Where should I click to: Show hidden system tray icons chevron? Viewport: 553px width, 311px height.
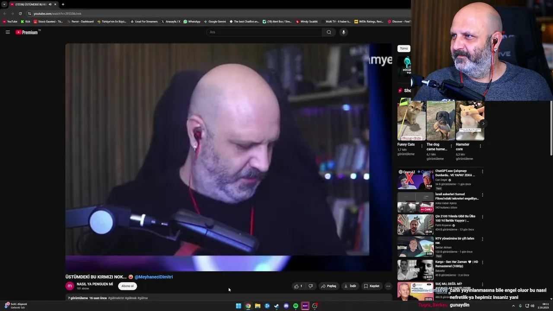513,306
